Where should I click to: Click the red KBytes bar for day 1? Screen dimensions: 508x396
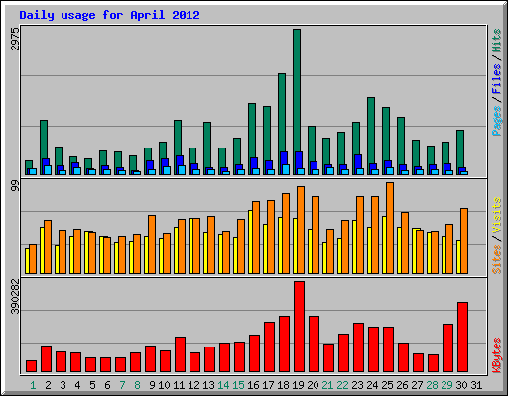[31, 366]
